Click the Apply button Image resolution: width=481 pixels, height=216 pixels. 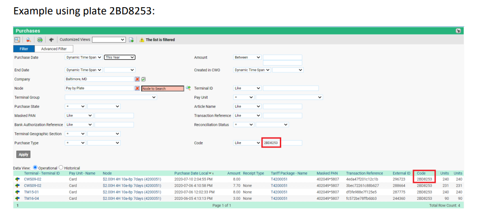click(23, 155)
